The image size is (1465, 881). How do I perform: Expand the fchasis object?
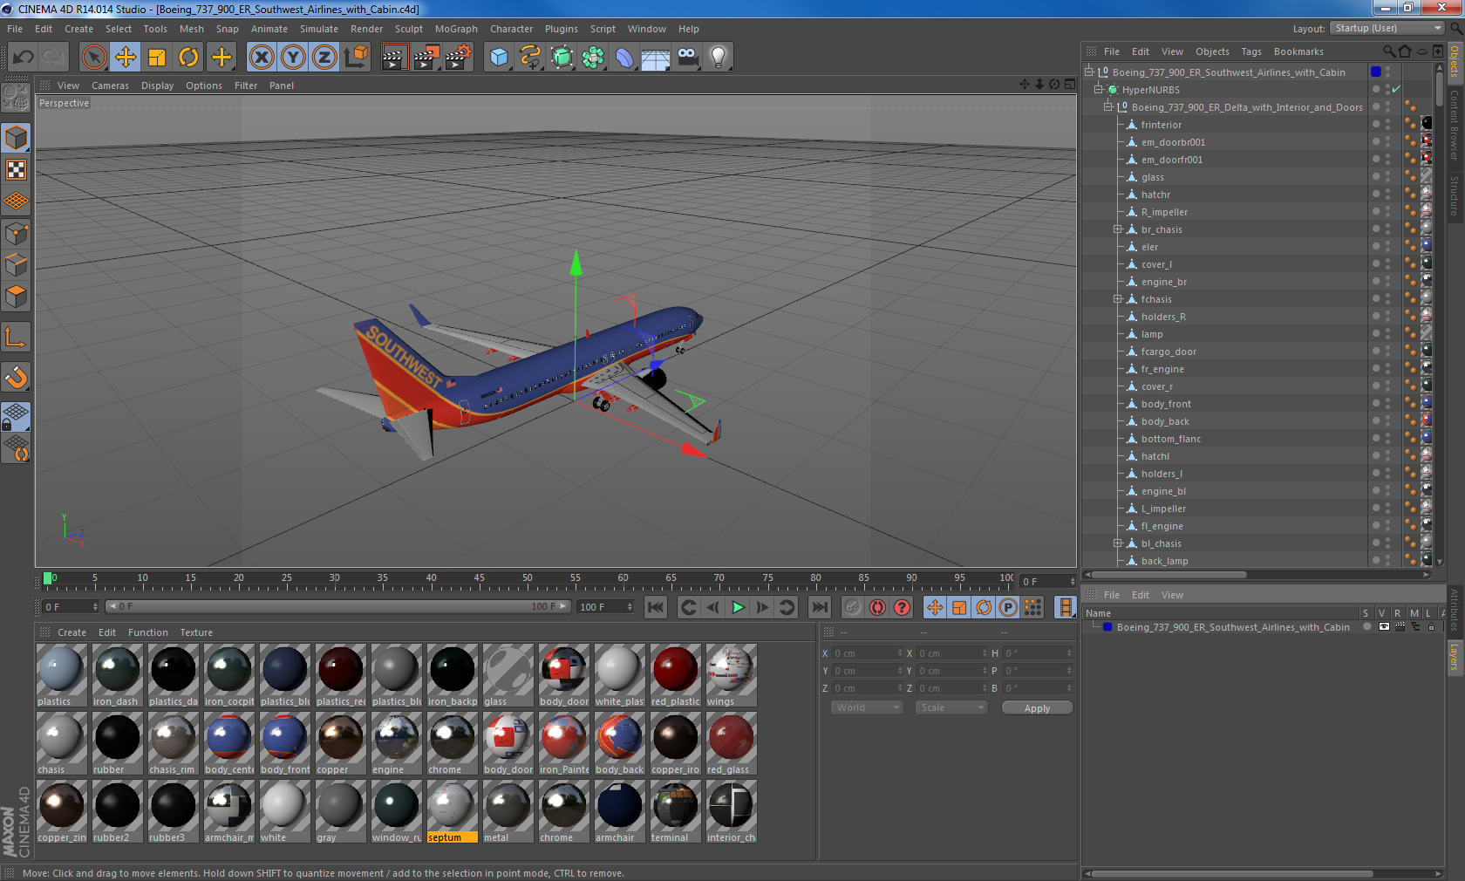(1117, 299)
